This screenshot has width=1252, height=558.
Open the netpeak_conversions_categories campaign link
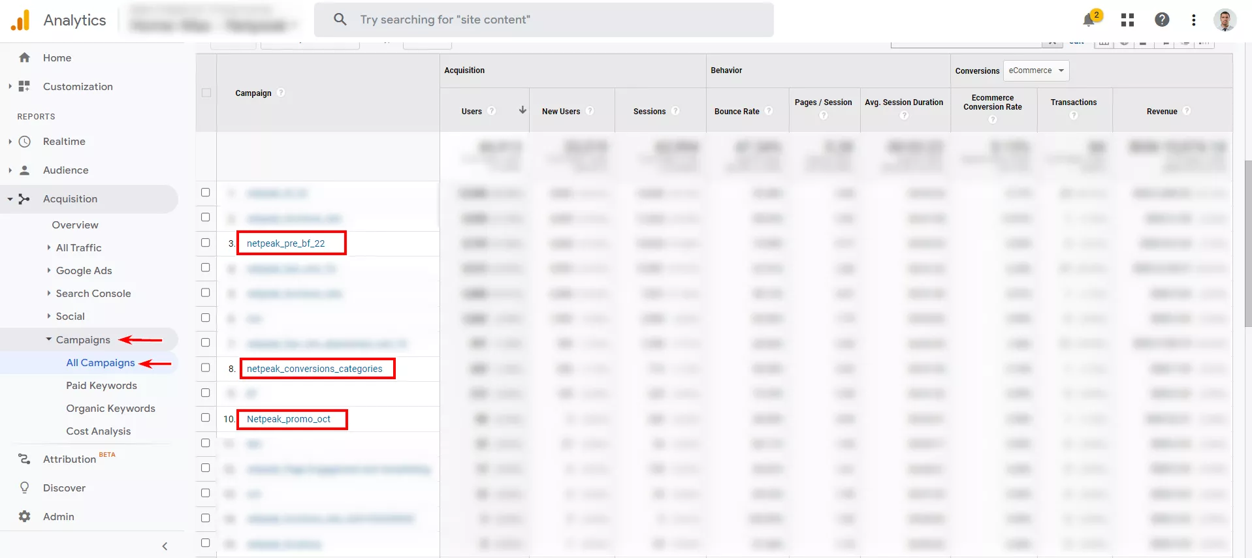pos(314,369)
